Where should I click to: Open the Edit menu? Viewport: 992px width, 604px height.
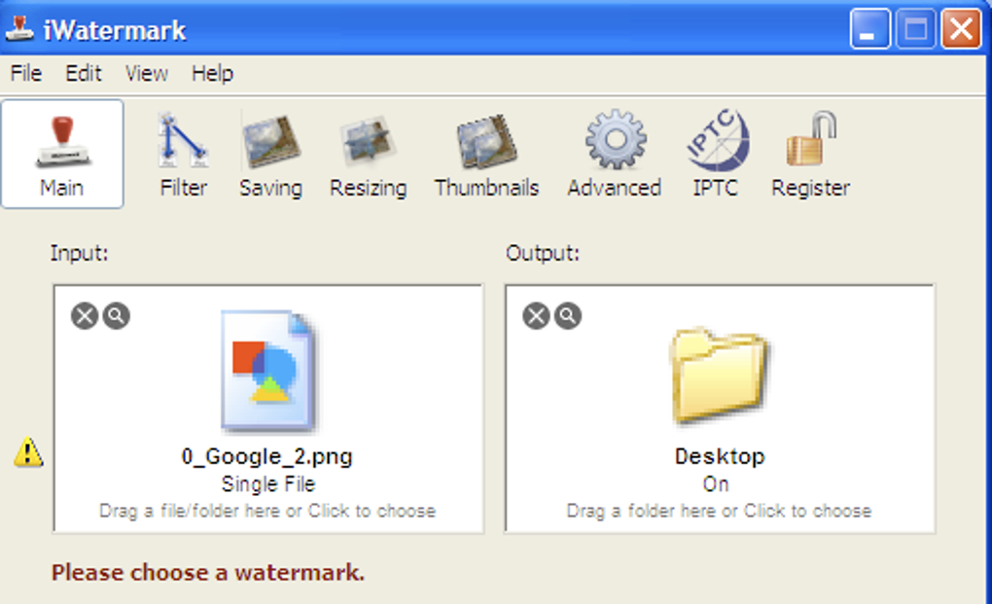click(84, 73)
